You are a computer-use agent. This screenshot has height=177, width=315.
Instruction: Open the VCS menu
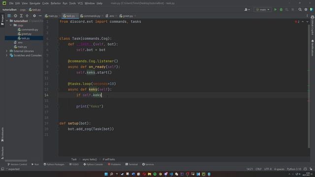(x=80, y=3)
